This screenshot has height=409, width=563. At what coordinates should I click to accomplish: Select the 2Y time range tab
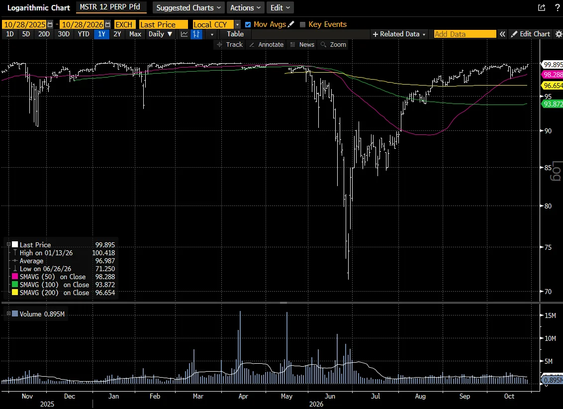click(x=117, y=34)
